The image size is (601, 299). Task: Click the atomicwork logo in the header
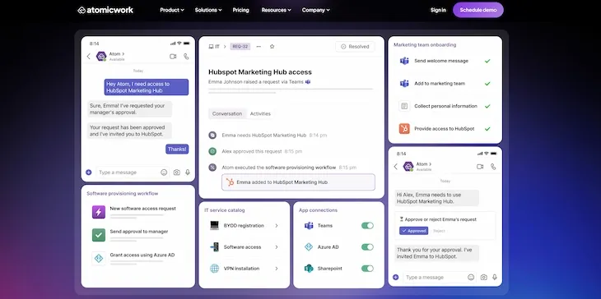click(x=105, y=10)
